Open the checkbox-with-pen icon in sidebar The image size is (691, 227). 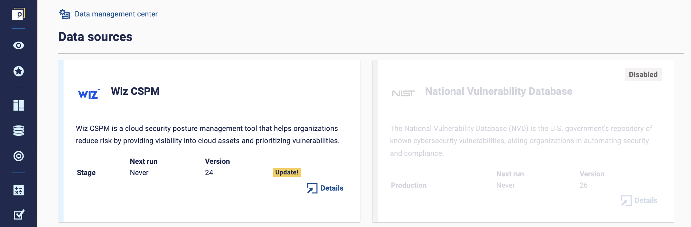click(x=19, y=215)
